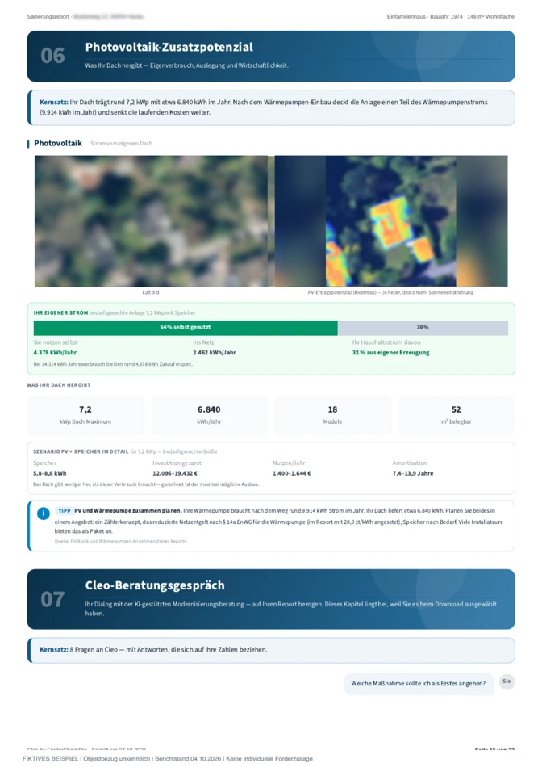The height and width of the screenshot is (767, 542).
Task: Click '31 % aus eigener Erzeugung'
Action: click(390, 353)
